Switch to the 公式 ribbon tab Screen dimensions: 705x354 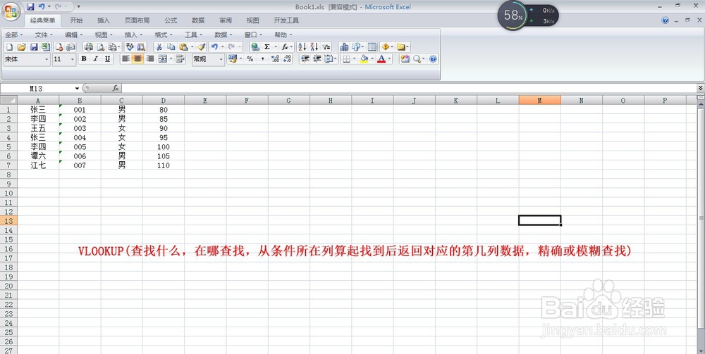(x=171, y=20)
